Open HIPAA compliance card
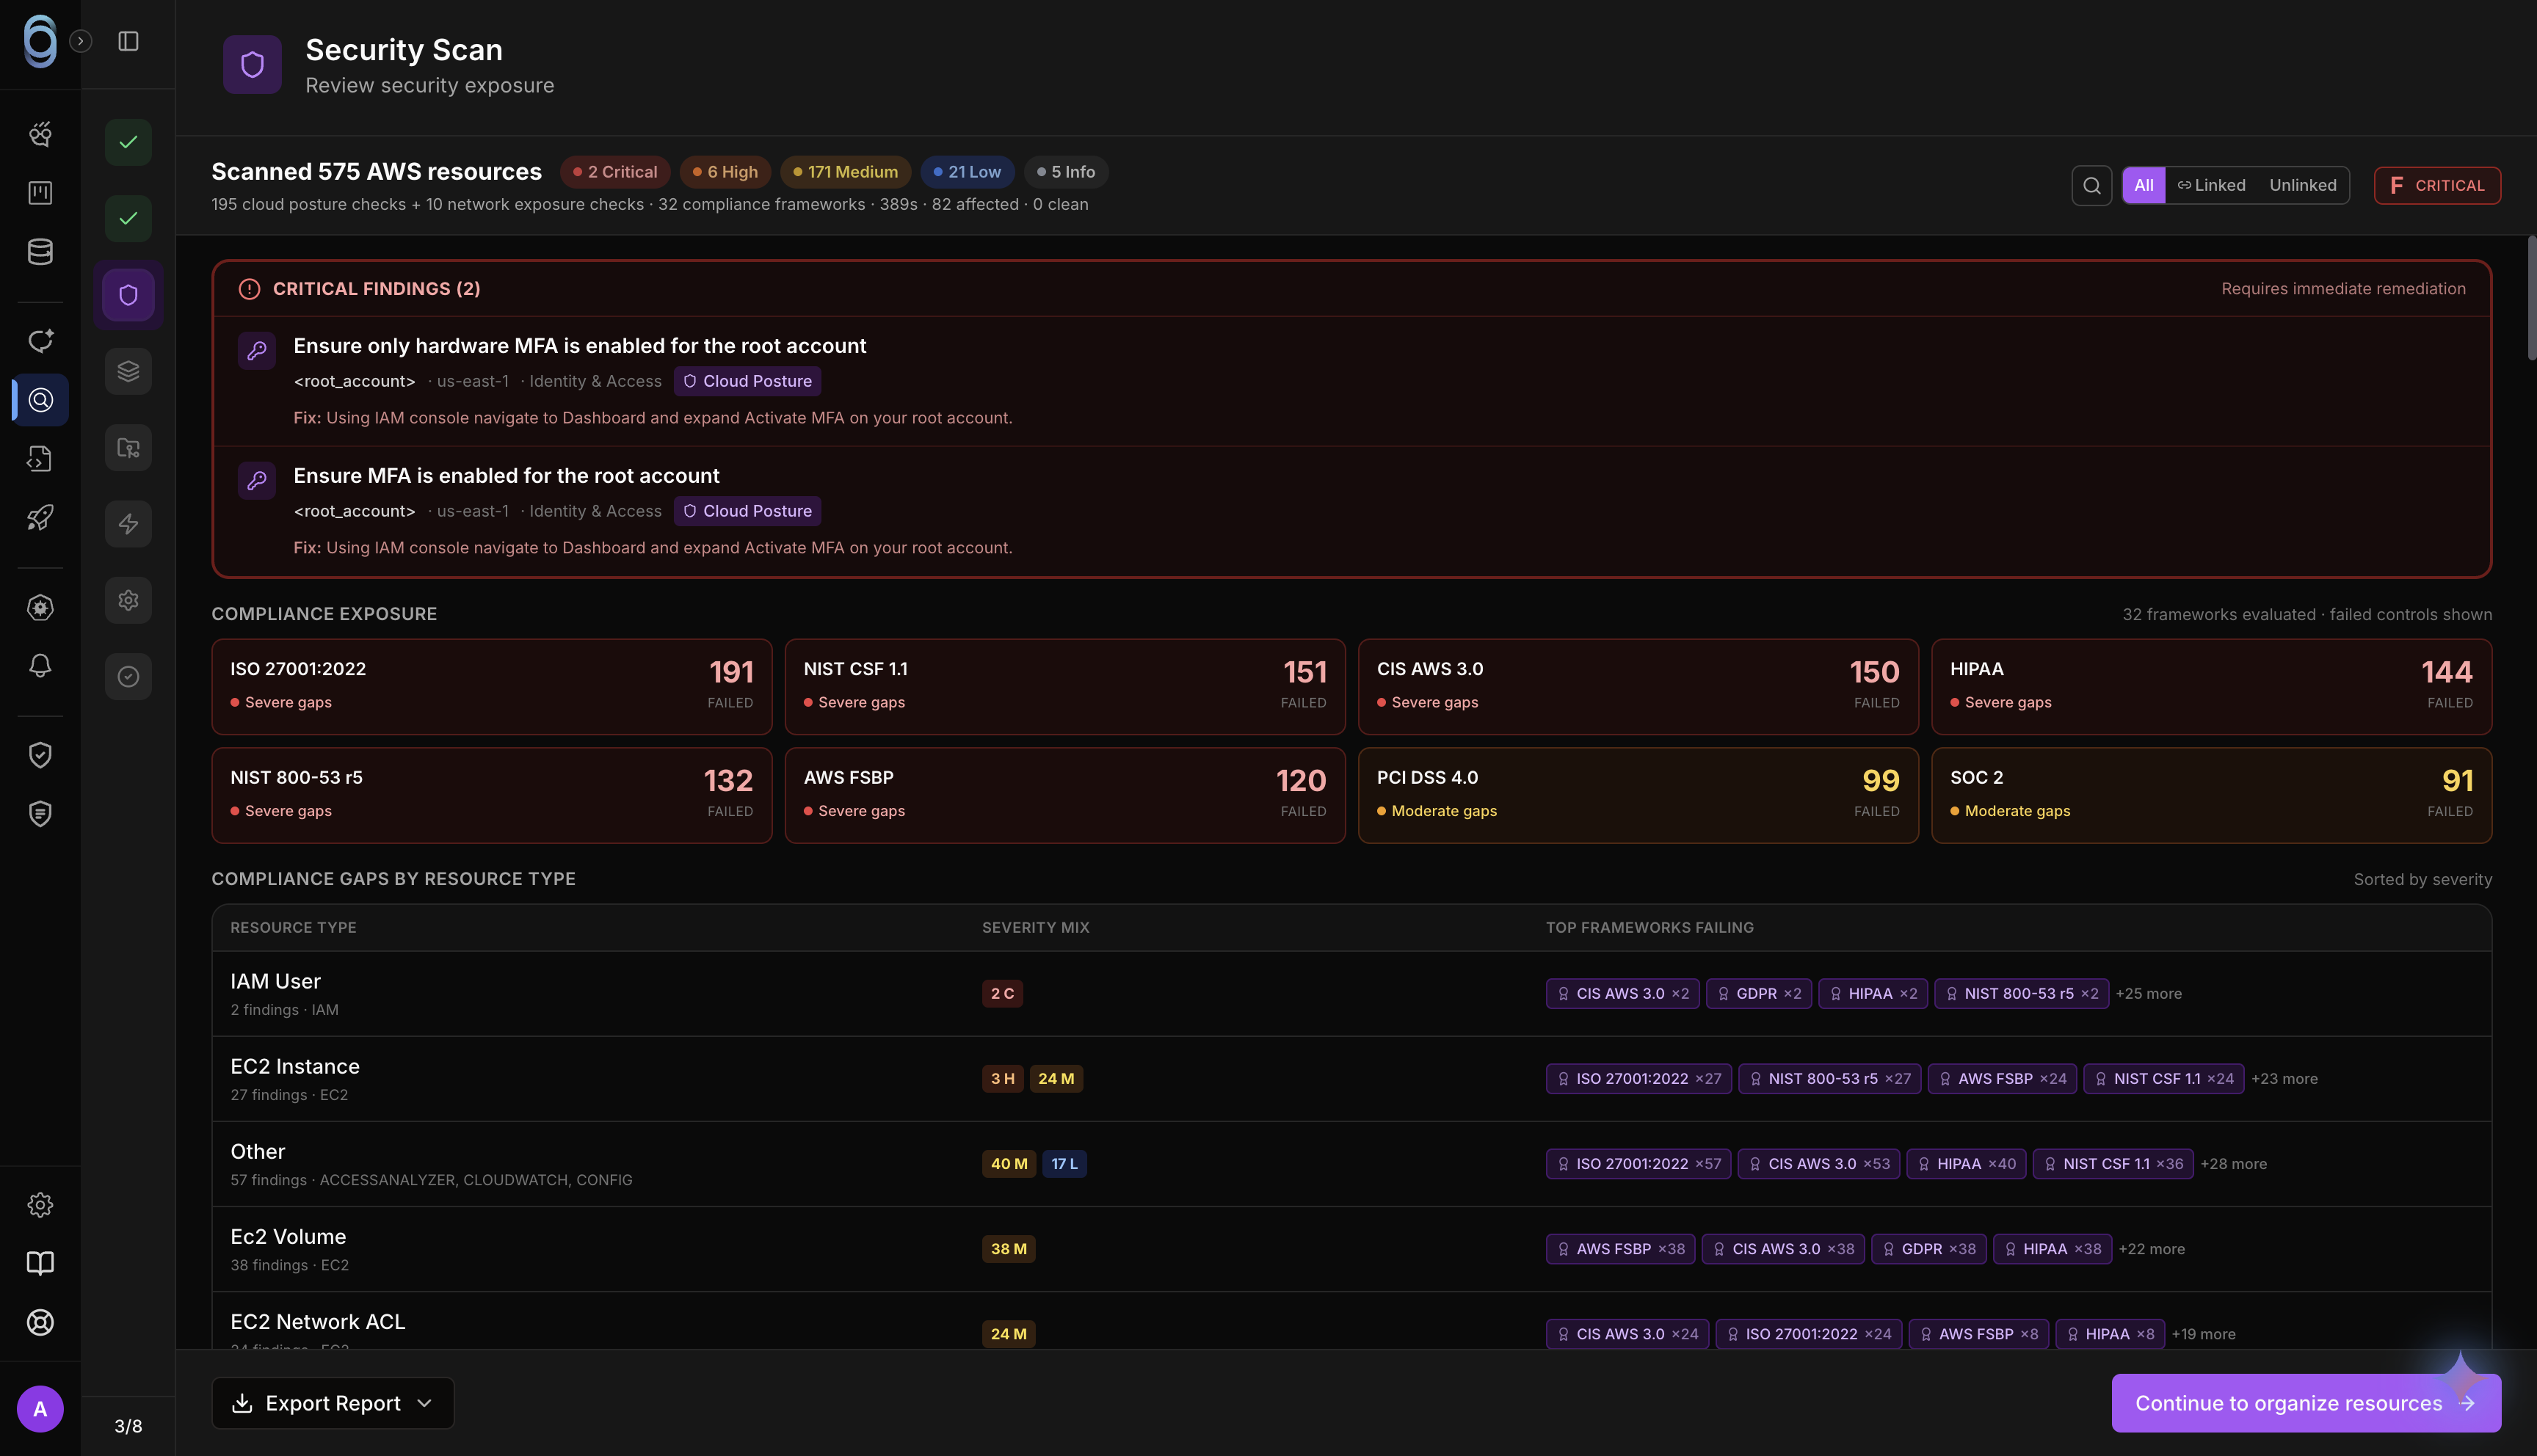Viewport: 2537px width, 1456px height. pos(2212,687)
